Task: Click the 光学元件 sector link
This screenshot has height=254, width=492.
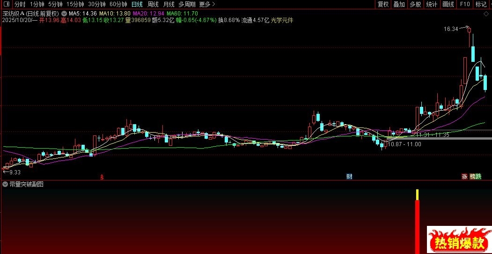Action: (282, 20)
